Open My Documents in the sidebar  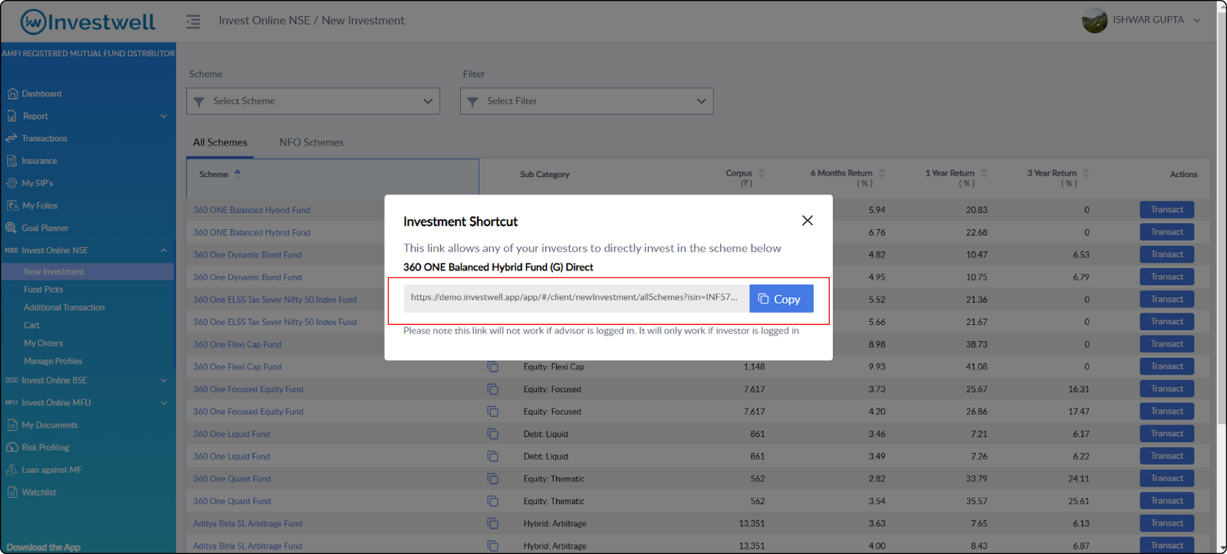click(50, 425)
